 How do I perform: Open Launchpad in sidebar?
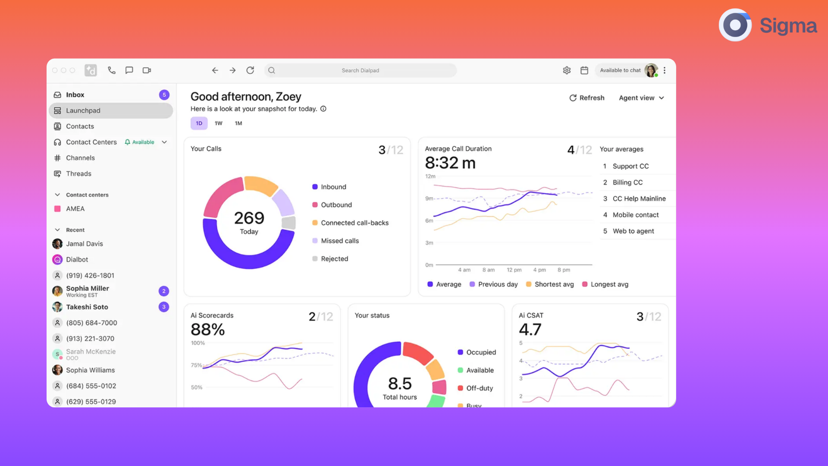pyautogui.click(x=111, y=110)
